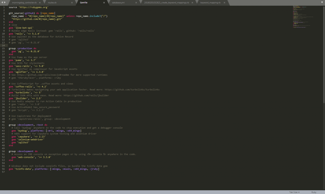Close the create_keyword_mappings.rb tab
325x194 pixels.
coord(192,3)
